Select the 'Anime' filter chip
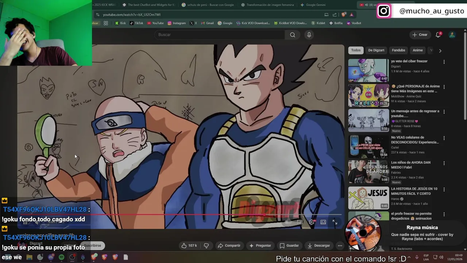467x263 pixels. (417, 50)
